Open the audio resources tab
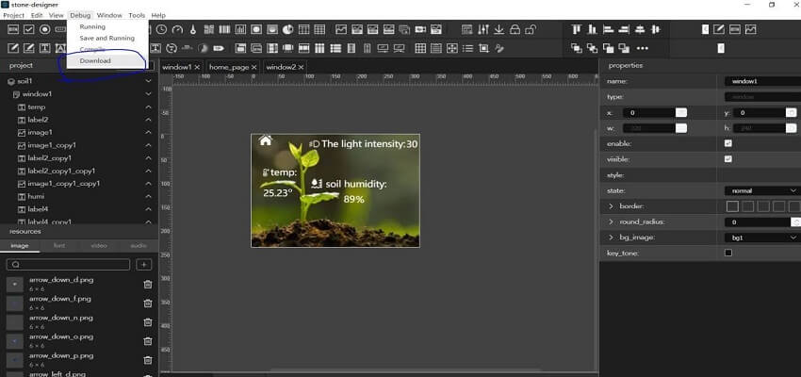 click(139, 246)
